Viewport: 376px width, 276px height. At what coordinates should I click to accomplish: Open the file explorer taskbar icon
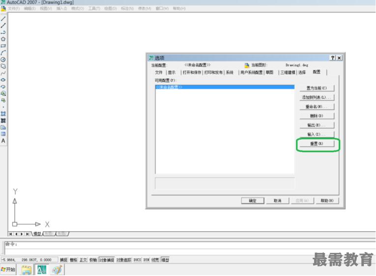(x=26, y=270)
